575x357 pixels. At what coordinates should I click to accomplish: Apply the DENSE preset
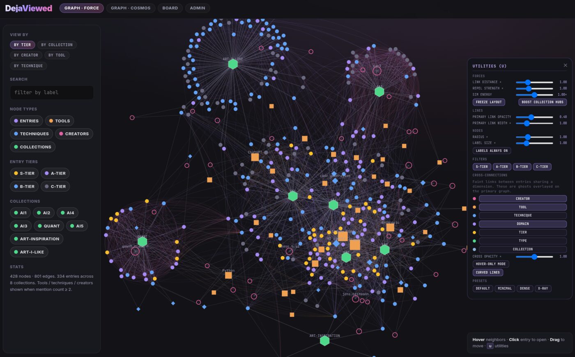pyautogui.click(x=525, y=288)
